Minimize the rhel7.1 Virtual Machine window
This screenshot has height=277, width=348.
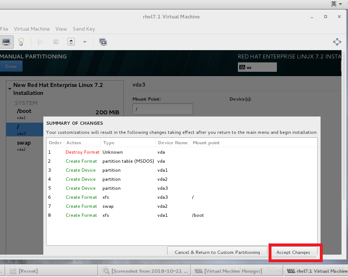(x=312, y=17)
